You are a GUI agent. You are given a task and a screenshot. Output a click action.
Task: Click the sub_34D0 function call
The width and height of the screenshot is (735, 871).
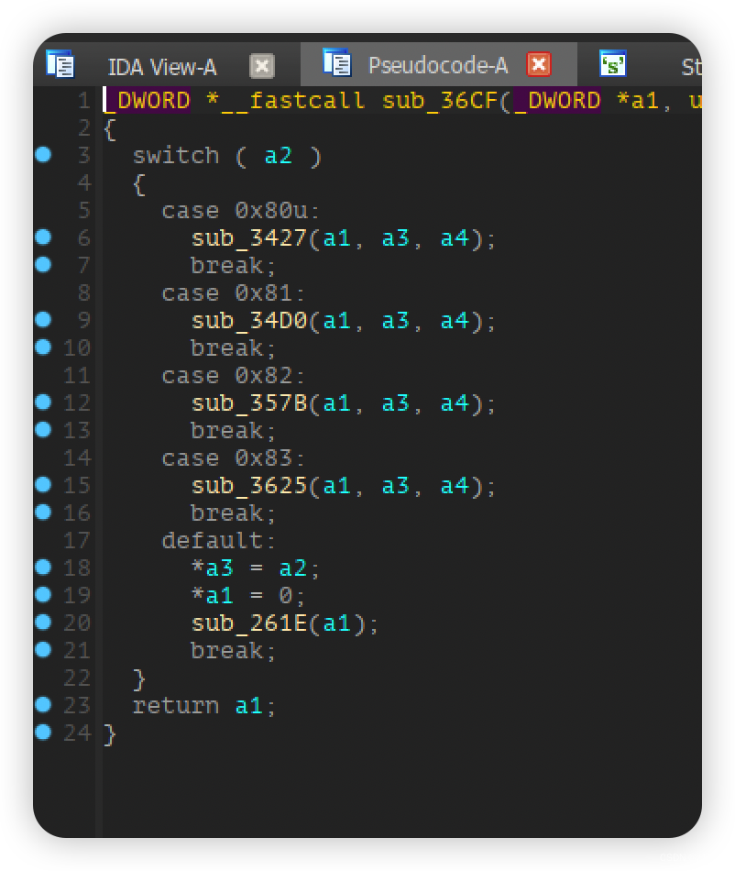point(248,321)
